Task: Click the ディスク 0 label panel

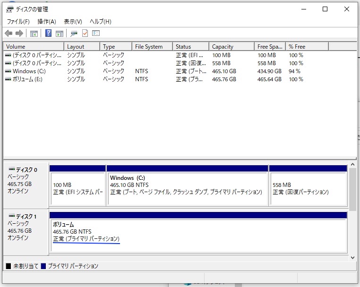Action: pos(26,186)
